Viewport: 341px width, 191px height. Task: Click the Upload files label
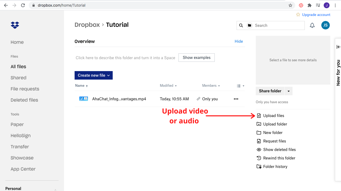tap(274, 116)
